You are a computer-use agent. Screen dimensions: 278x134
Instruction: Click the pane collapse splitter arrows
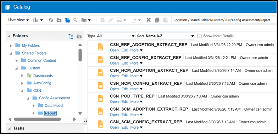pyautogui.click(x=85, y=121)
